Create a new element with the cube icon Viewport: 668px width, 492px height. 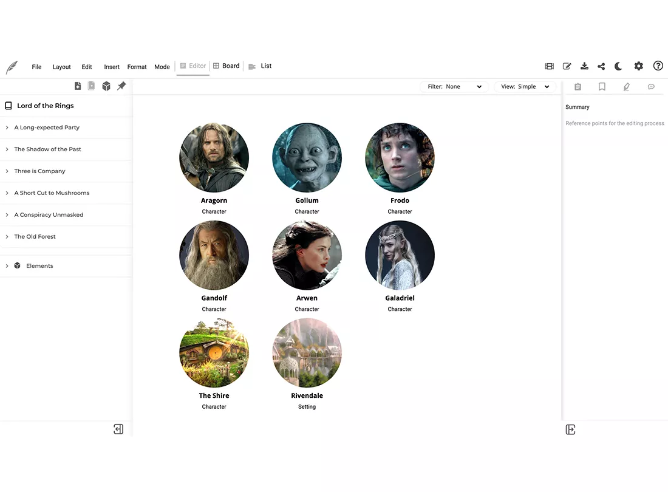(106, 86)
